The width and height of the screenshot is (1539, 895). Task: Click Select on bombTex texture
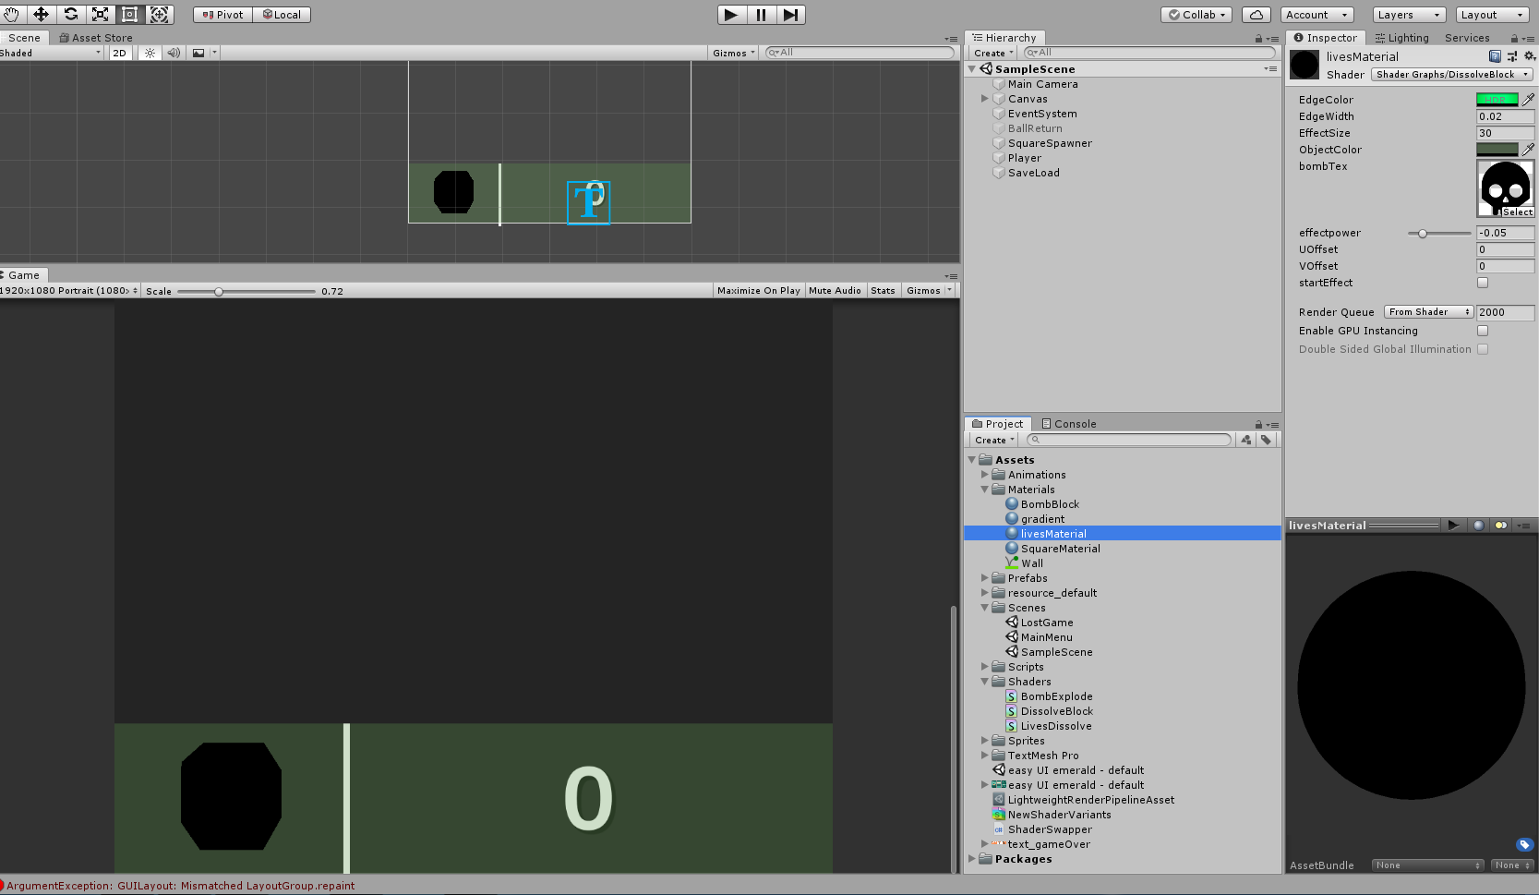[x=1517, y=212]
